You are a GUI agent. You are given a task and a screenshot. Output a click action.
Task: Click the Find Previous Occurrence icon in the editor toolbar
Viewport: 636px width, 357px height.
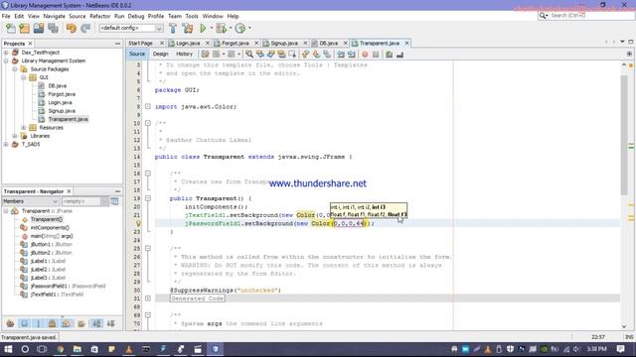point(260,55)
